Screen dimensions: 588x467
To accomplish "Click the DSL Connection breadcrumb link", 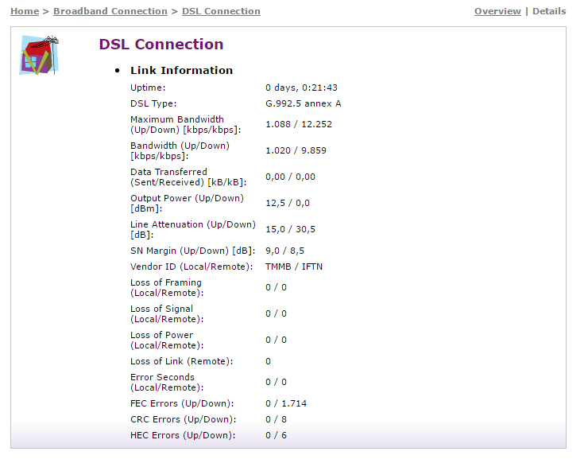I will pyautogui.click(x=221, y=11).
